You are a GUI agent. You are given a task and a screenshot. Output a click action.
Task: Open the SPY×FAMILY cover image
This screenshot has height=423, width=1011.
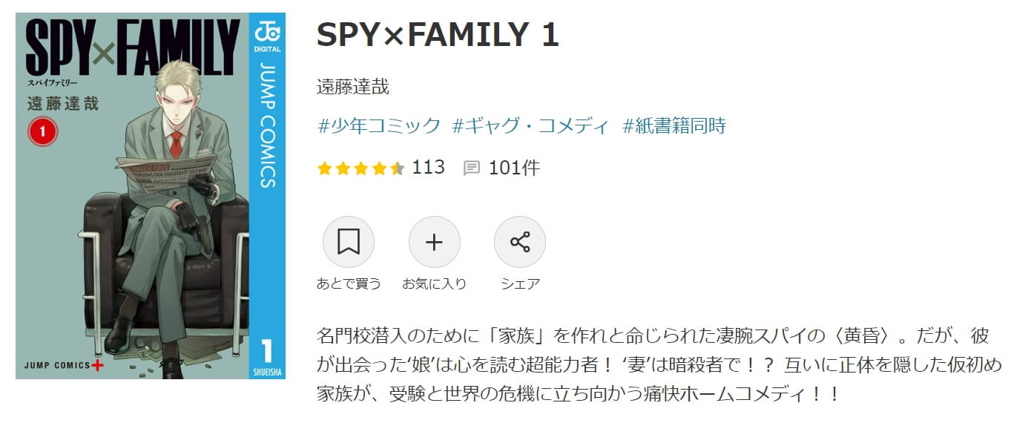coord(151,196)
